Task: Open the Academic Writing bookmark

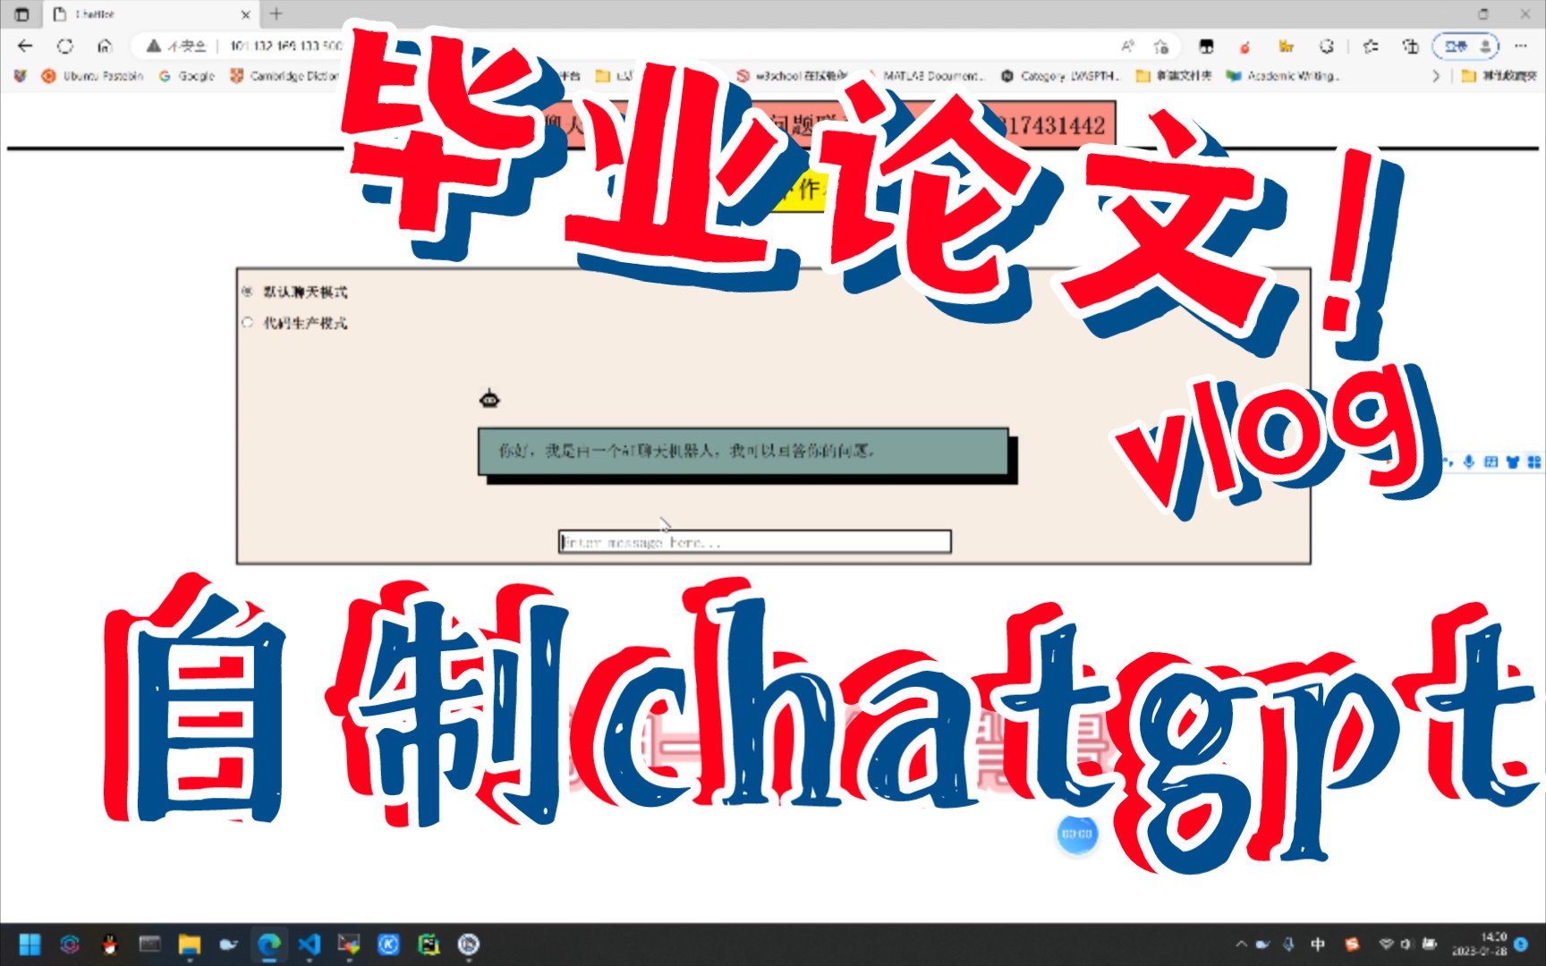Action: click(1283, 76)
